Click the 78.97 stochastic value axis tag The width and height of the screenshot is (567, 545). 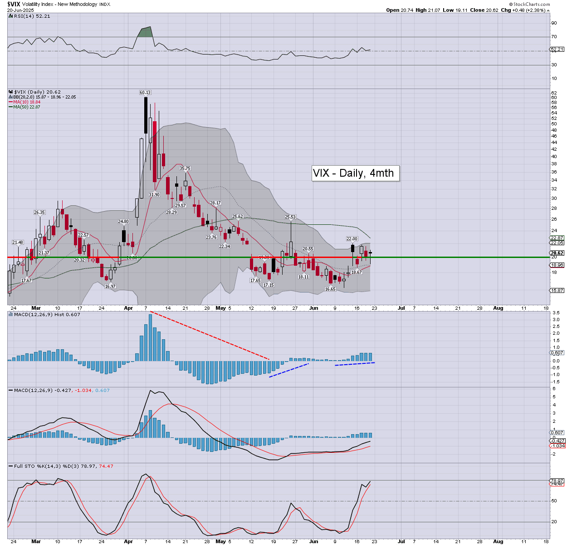click(557, 481)
